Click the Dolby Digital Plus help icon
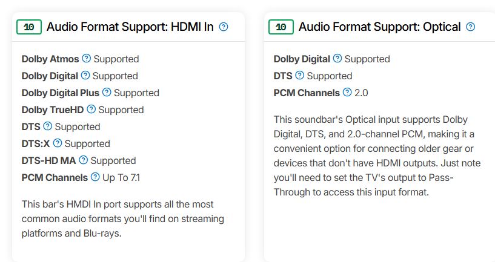This screenshot has height=262, width=495. [x=107, y=92]
